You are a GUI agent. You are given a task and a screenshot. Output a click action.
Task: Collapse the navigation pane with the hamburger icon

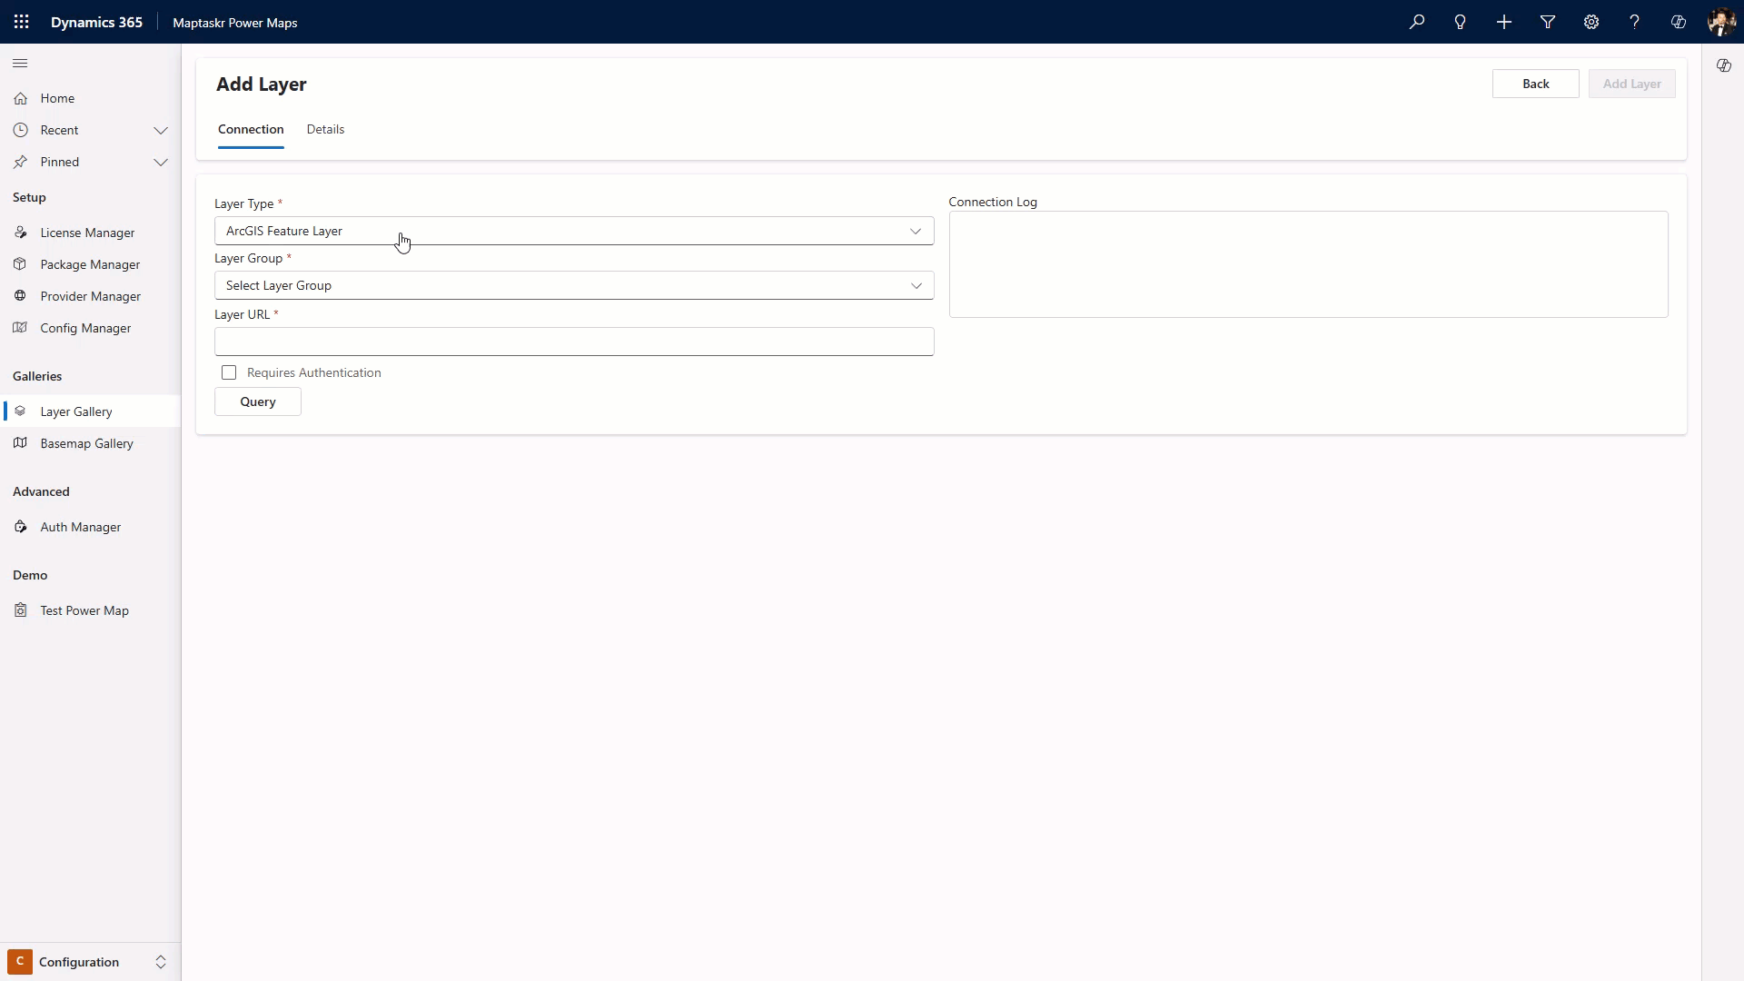20,63
